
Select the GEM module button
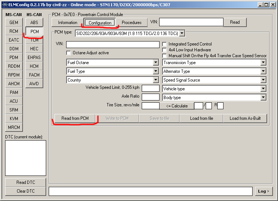point(14,23)
